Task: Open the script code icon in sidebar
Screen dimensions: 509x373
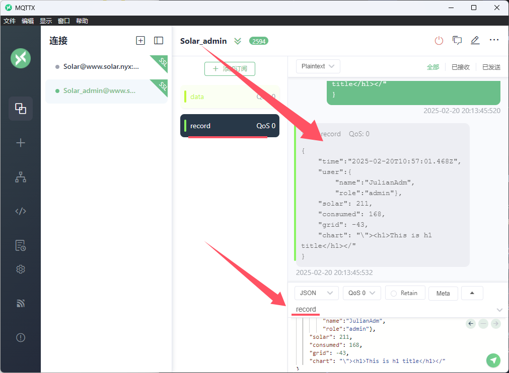Action: [21, 211]
